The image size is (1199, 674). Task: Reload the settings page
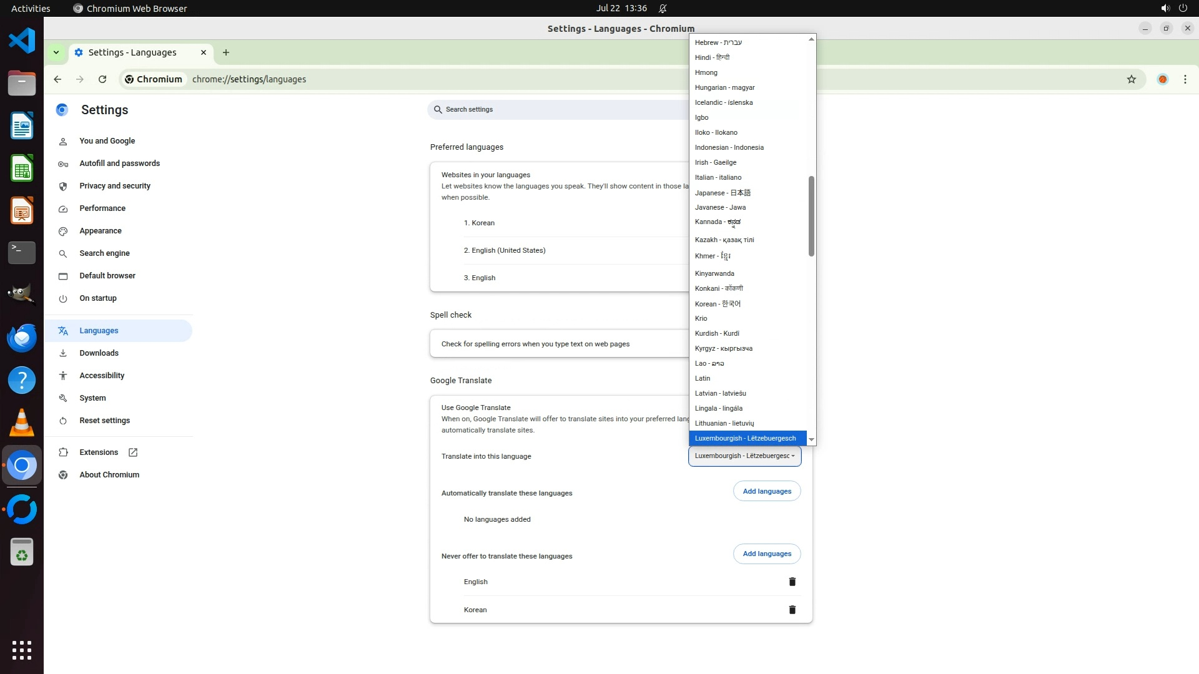click(102, 79)
